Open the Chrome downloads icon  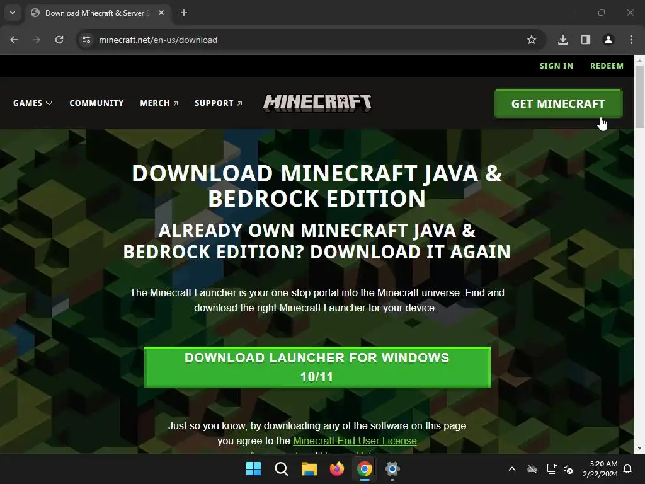[x=563, y=40]
